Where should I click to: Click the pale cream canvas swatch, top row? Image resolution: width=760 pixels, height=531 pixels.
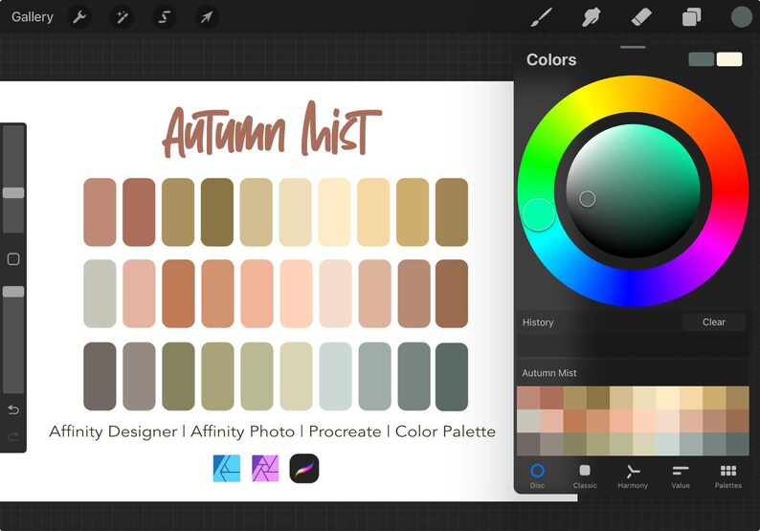[334, 211]
